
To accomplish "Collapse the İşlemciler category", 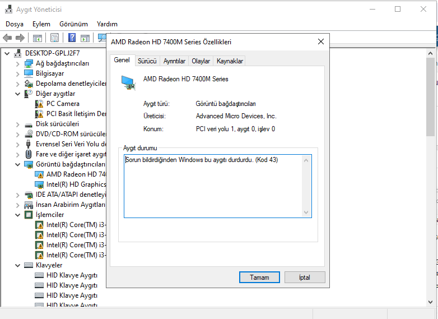I will coord(17,215).
